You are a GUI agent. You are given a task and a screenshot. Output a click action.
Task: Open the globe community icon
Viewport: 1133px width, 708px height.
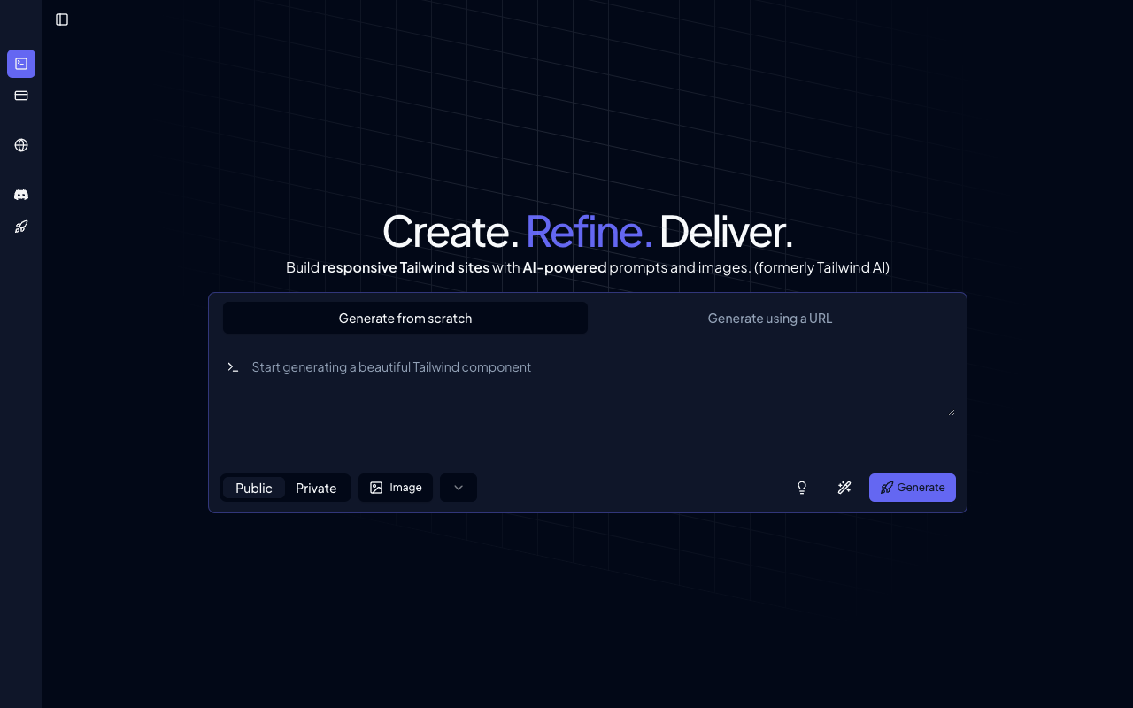coord(21,145)
